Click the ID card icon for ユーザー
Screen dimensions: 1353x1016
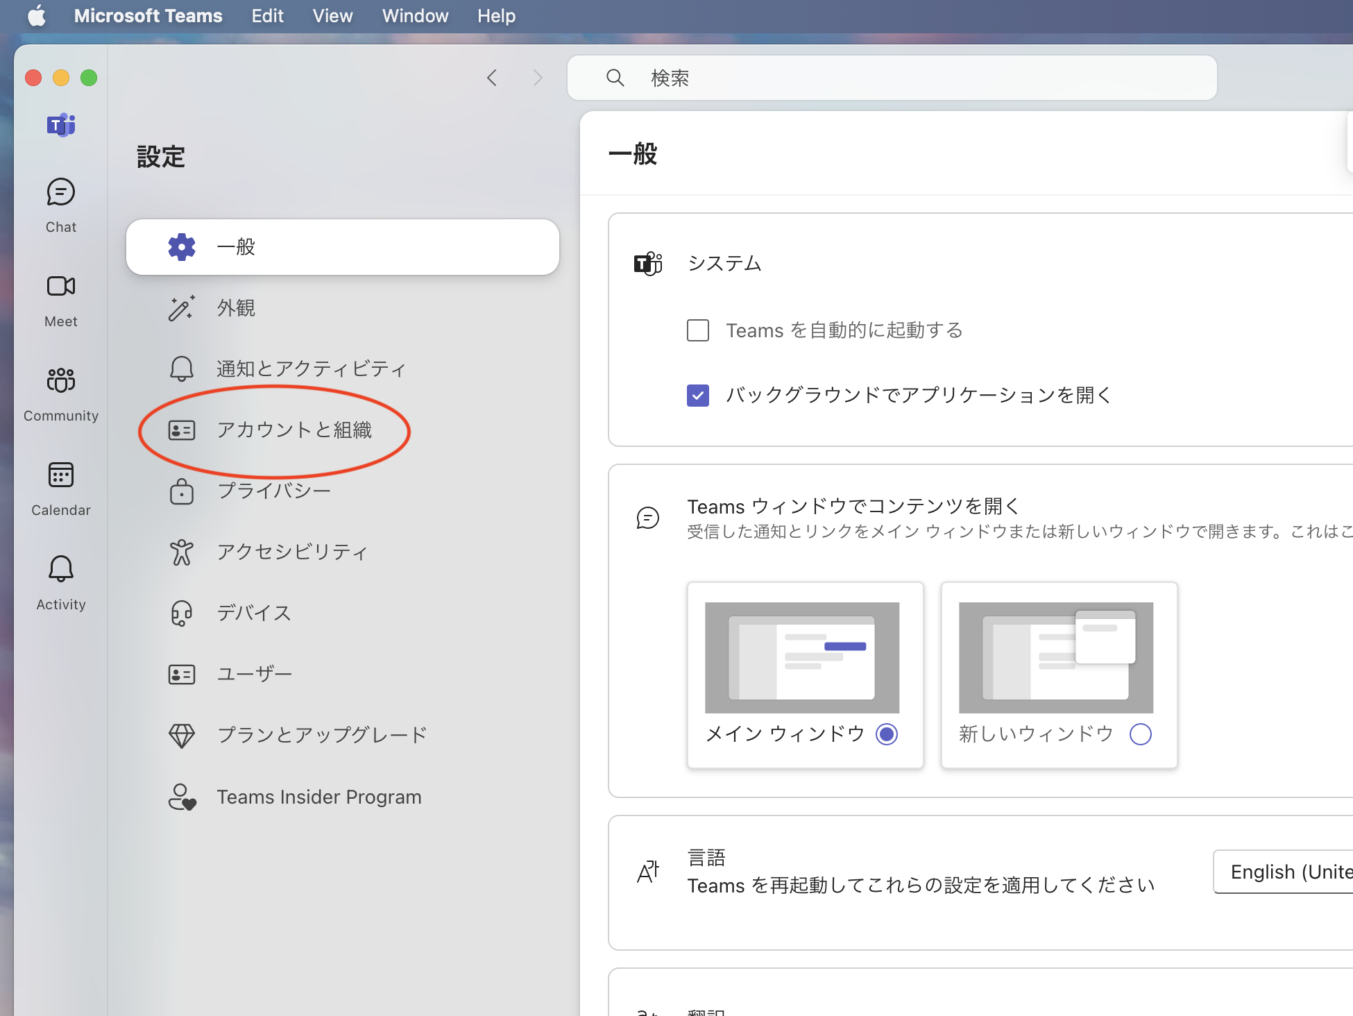tap(182, 675)
